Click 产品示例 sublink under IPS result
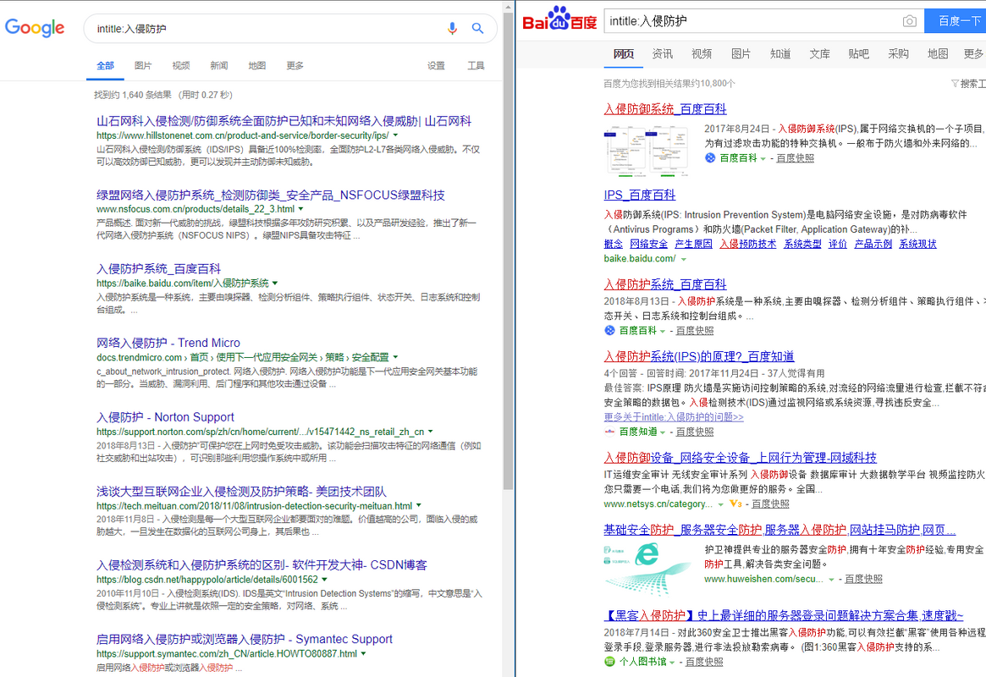Image resolution: width=986 pixels, height=677 pixels. pos(873,244)
